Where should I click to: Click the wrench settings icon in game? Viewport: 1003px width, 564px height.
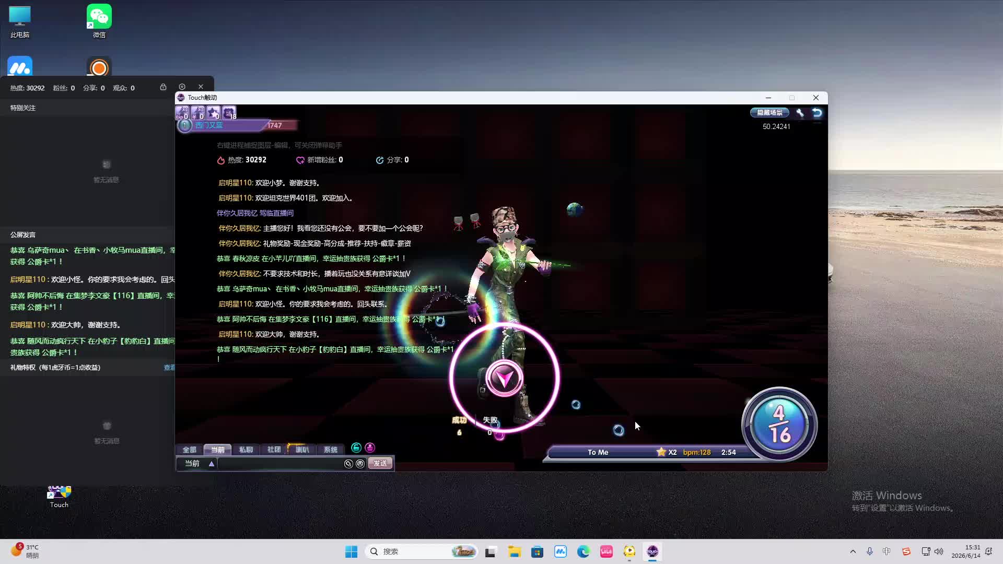[x=800, y=113]
